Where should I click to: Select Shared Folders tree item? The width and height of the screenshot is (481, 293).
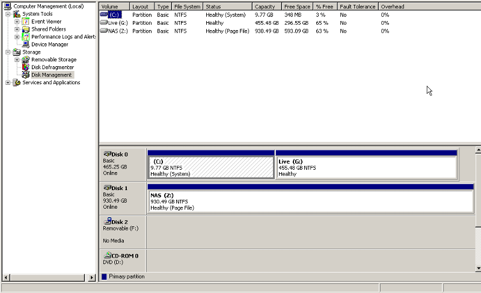pos(49,29)
